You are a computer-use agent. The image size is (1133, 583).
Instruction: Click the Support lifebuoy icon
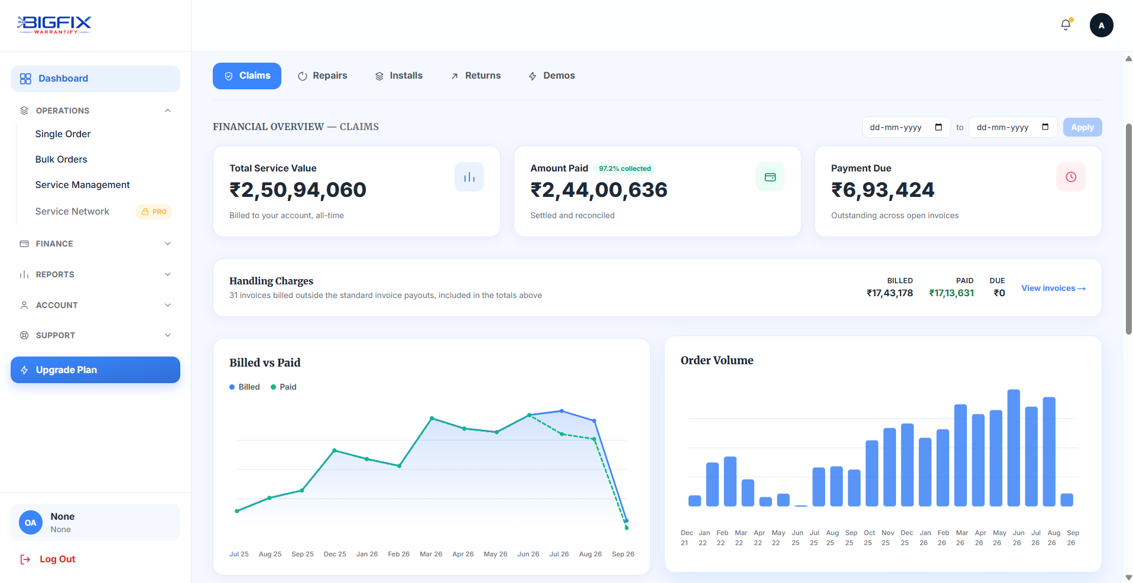(24, 335)
